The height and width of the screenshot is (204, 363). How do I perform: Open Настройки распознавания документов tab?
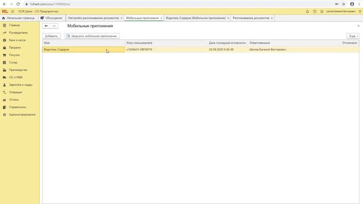pos(93,18)
